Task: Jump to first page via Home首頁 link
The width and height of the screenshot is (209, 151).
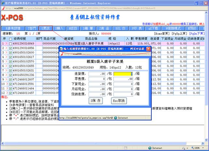Action: coord(161,33)
